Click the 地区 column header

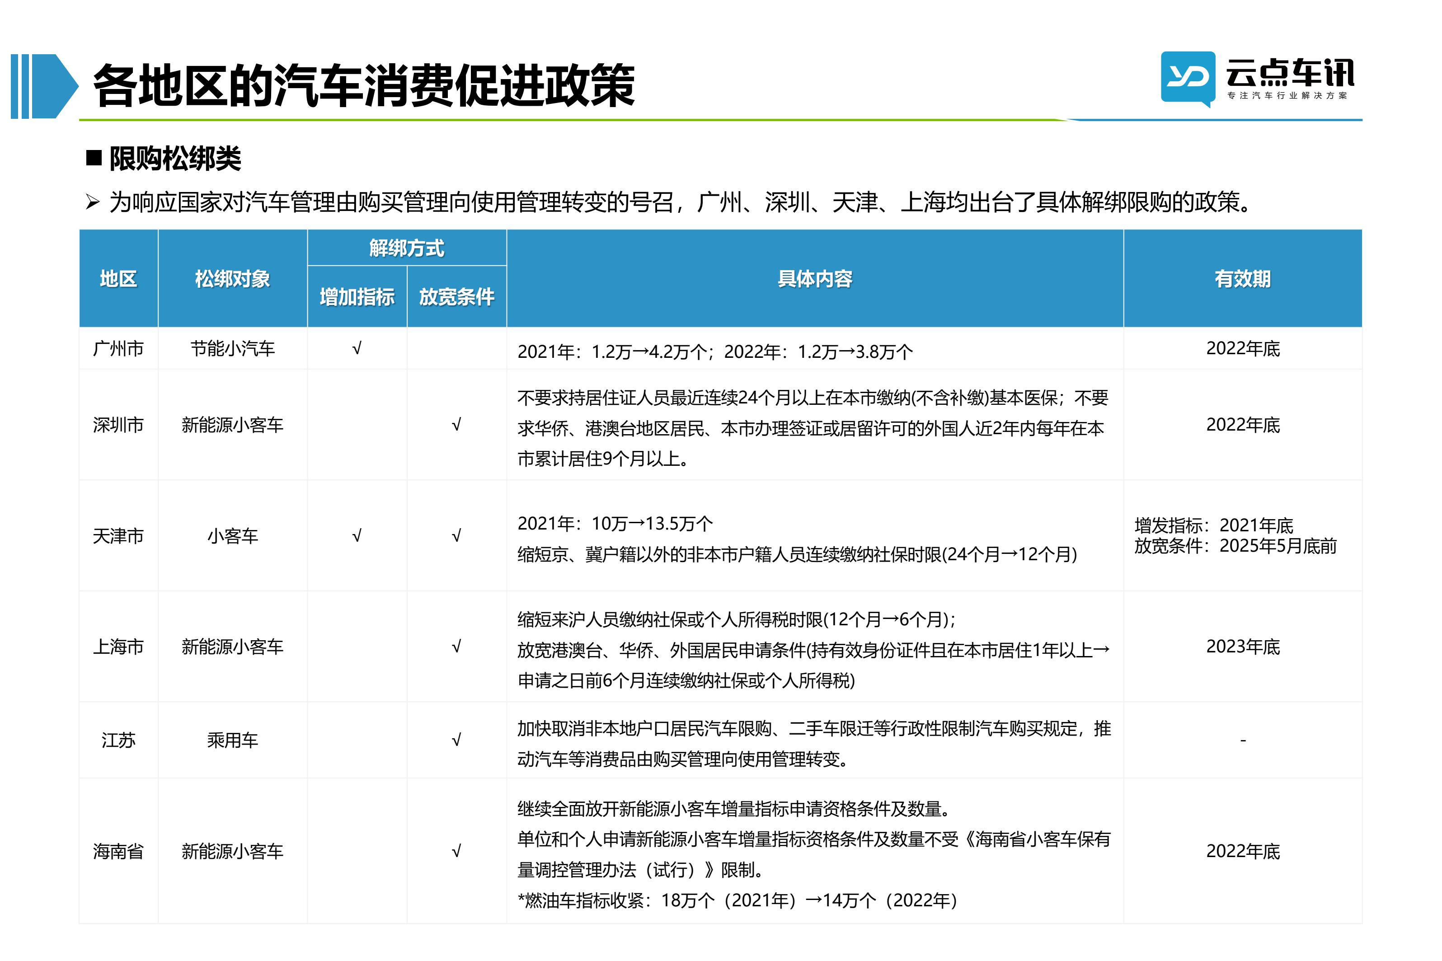[x=118, y=279]
